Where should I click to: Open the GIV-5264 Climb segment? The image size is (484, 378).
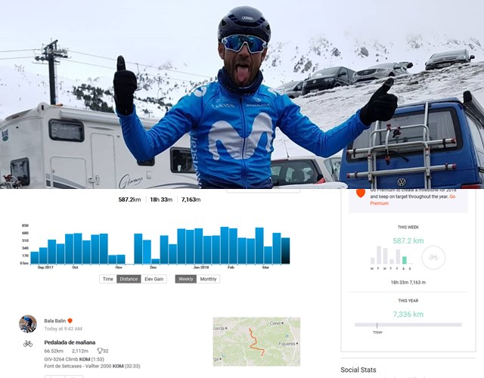pos(61,360)
